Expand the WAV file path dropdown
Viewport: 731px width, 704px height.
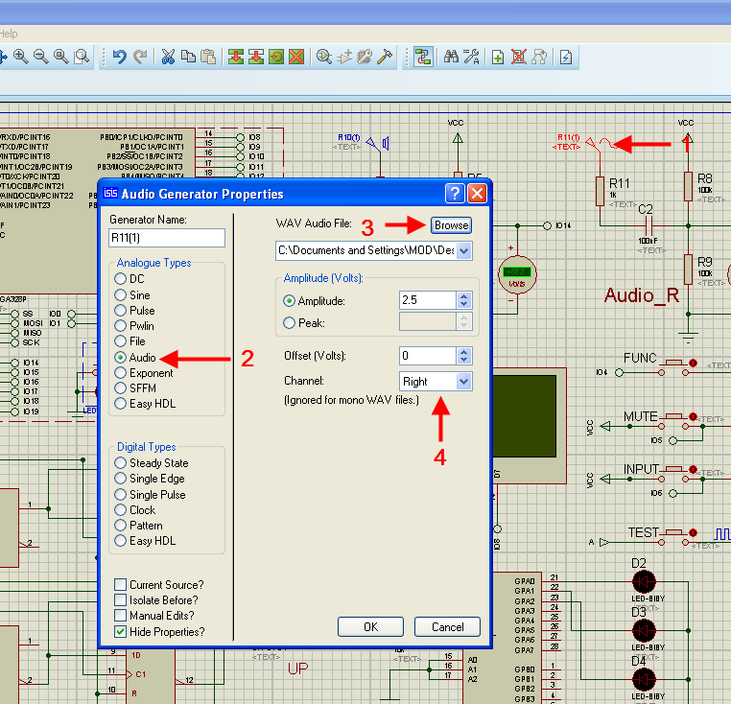coord(464,250)
